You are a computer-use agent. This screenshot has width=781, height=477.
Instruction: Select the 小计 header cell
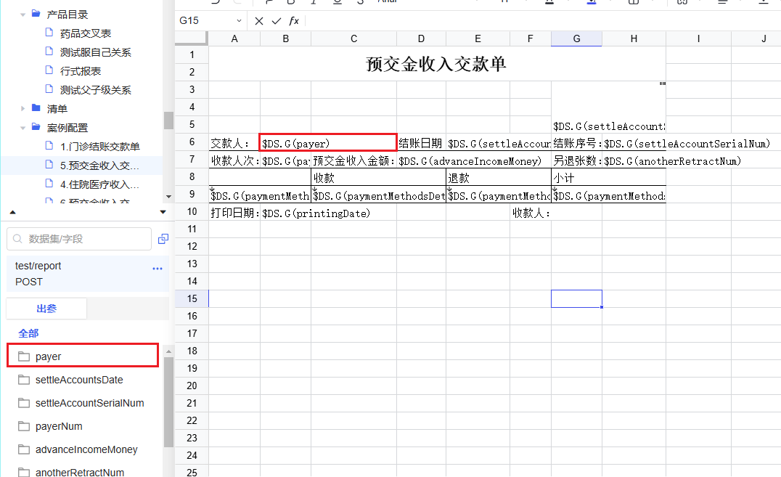pyautogui.click(x=609, y=178)
